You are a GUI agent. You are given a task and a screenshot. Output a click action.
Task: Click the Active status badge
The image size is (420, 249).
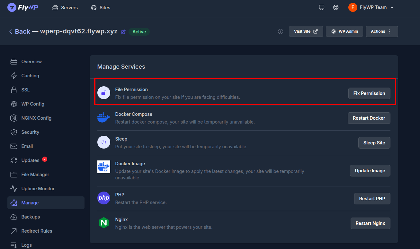click(x=139, y=32)
